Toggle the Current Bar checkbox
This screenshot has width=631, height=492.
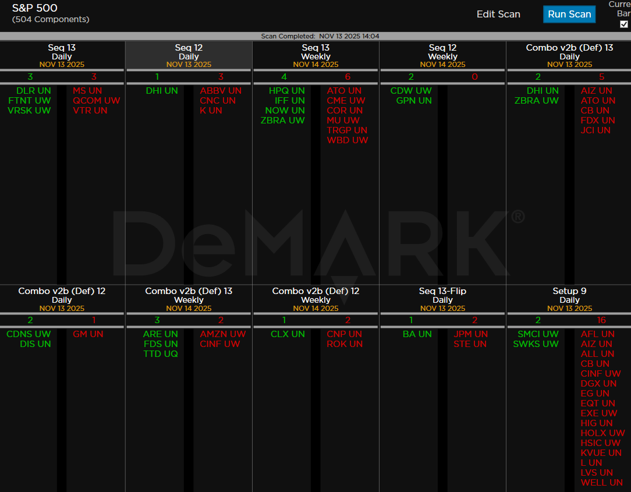pyautogui.click(x=624, y=24)
